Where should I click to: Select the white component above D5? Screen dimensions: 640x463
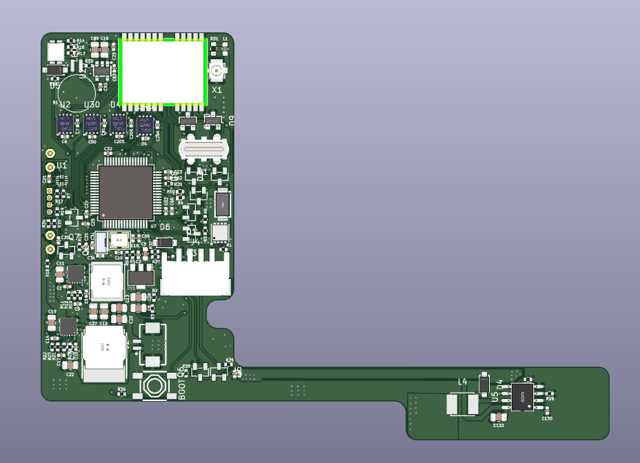tap(56, 51)
